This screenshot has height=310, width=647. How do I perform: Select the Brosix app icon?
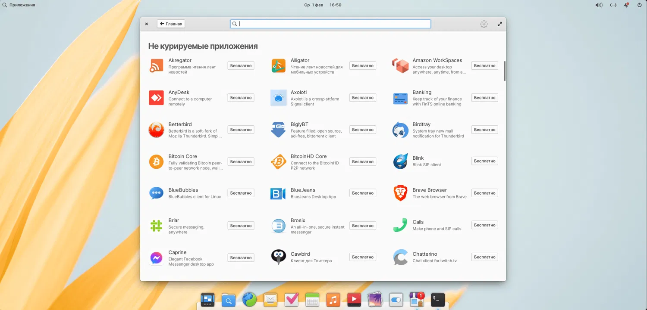278,226
